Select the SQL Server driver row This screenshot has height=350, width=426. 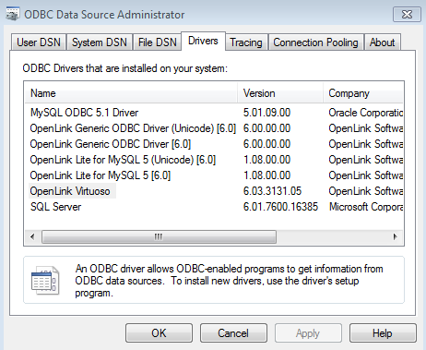(x=214, y=207)
